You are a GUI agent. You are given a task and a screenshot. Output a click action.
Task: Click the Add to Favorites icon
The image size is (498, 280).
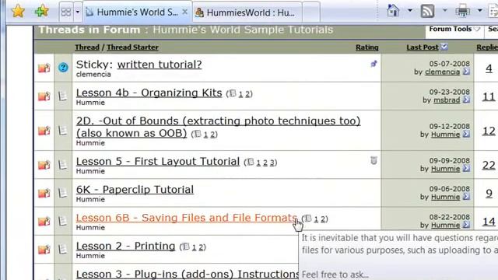(41, 12)
